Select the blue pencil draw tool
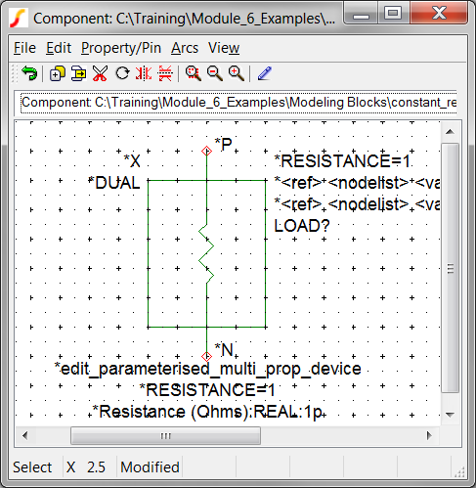 (265, 73)
